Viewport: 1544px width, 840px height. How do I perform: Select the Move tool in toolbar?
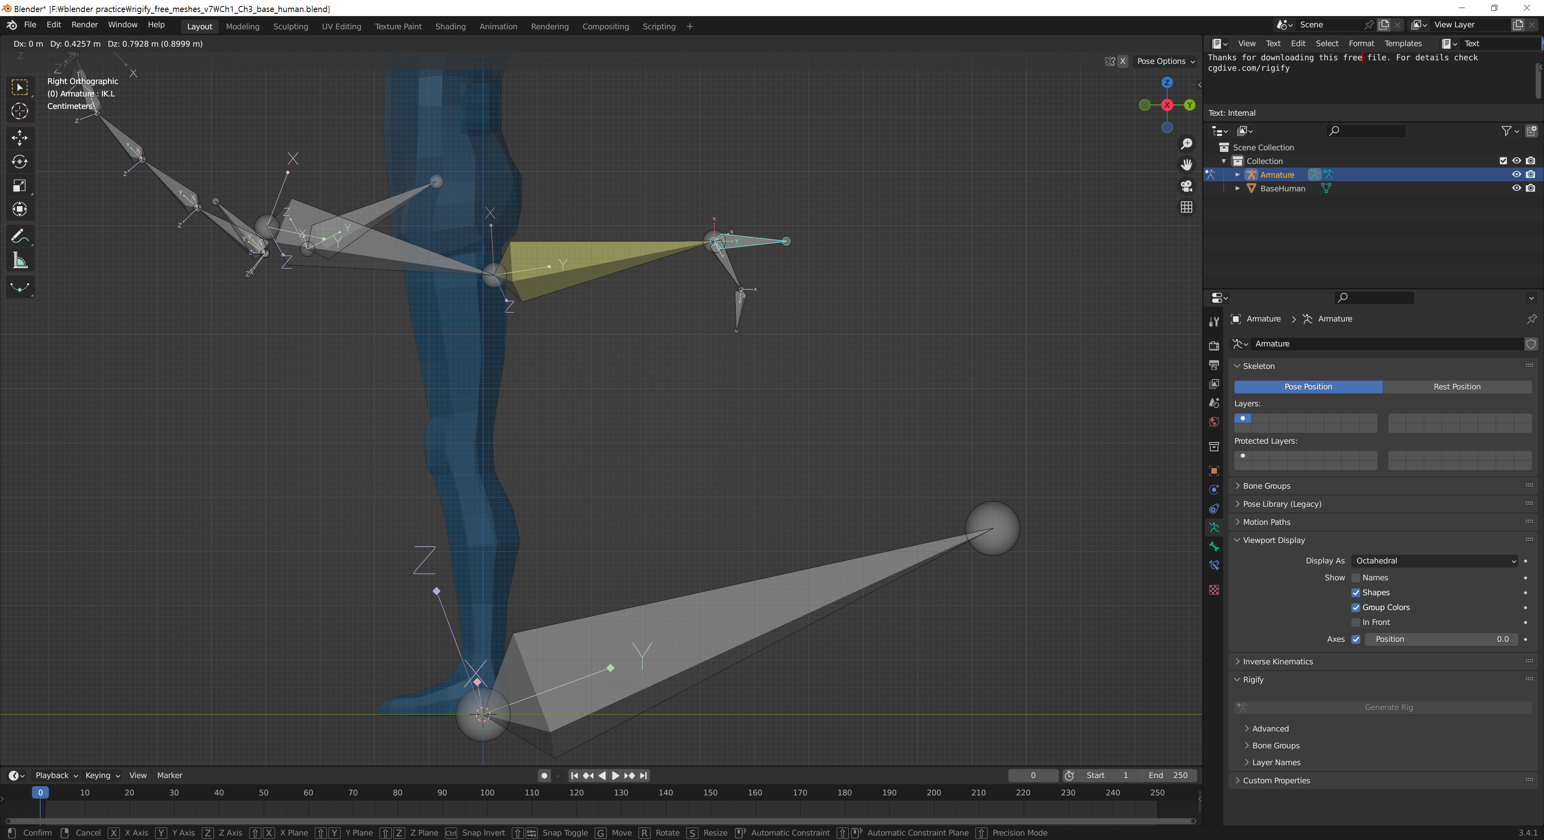(x=20, y=138)
